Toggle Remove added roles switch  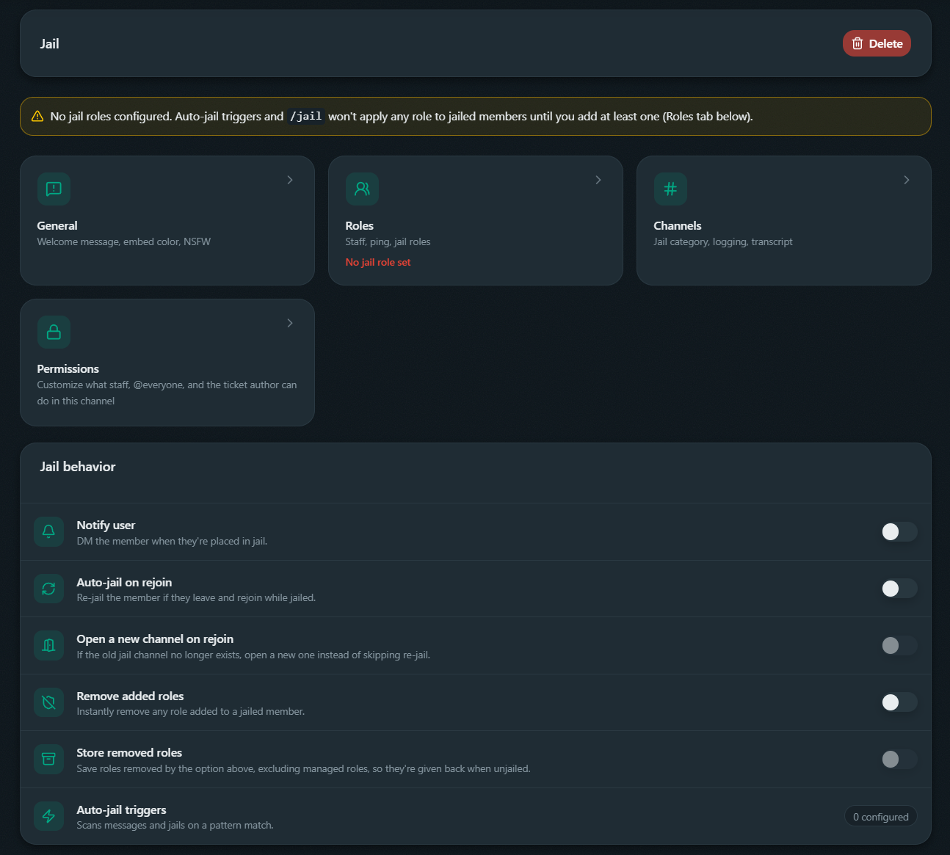click(899, 702)
